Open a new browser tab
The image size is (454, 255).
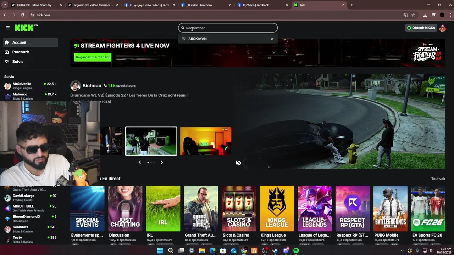tap(352, 5)
